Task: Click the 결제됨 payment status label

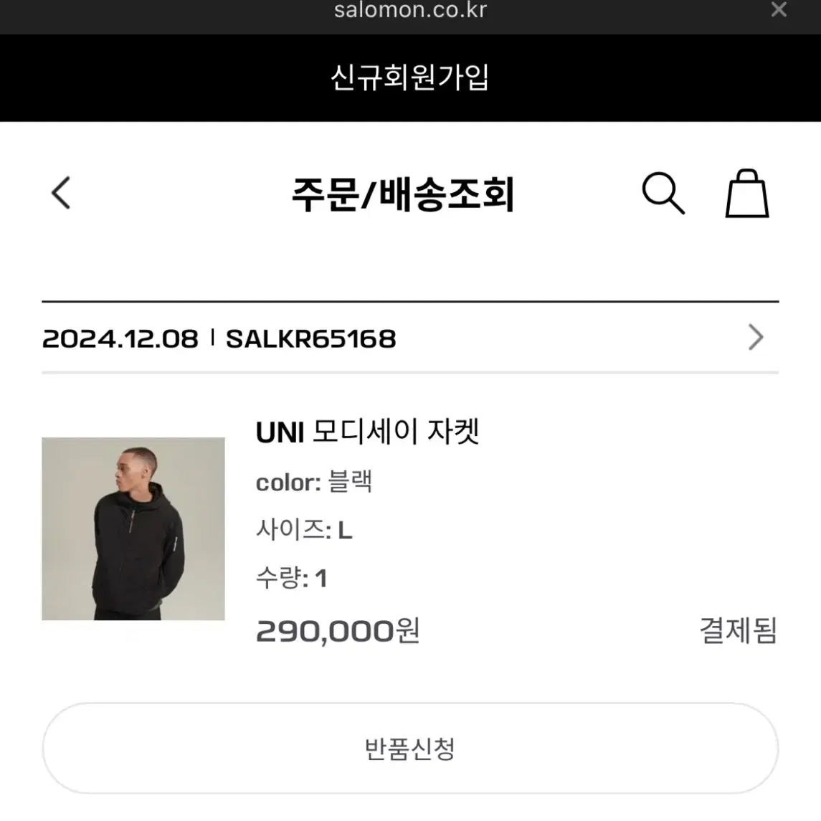Action: pyautogui.click(x=739, y=630)
